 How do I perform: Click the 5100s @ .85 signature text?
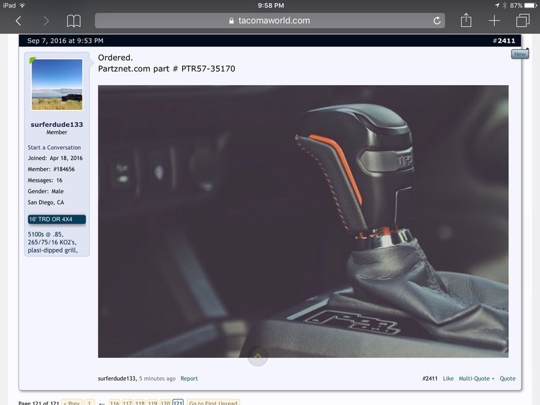[45, 234]
